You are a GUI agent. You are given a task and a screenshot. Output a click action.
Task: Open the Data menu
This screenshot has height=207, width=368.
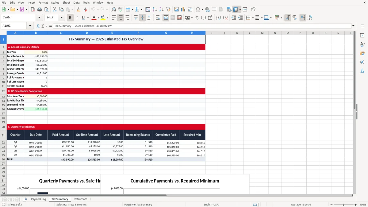point(76,2)
